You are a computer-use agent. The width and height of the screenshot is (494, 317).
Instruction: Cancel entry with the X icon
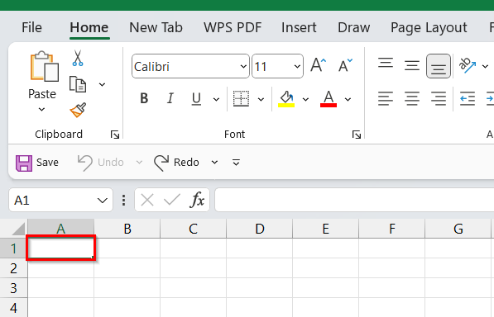[147, 200]
